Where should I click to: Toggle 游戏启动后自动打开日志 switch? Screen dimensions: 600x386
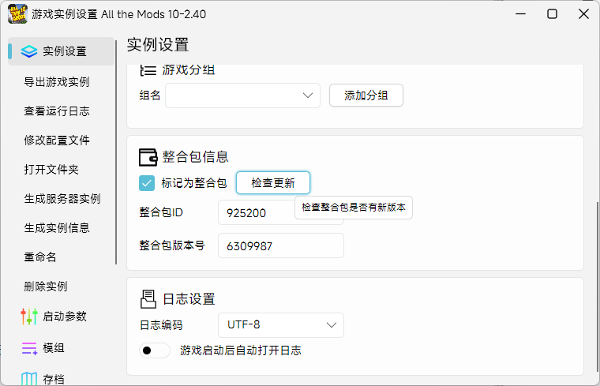(155, 350)
